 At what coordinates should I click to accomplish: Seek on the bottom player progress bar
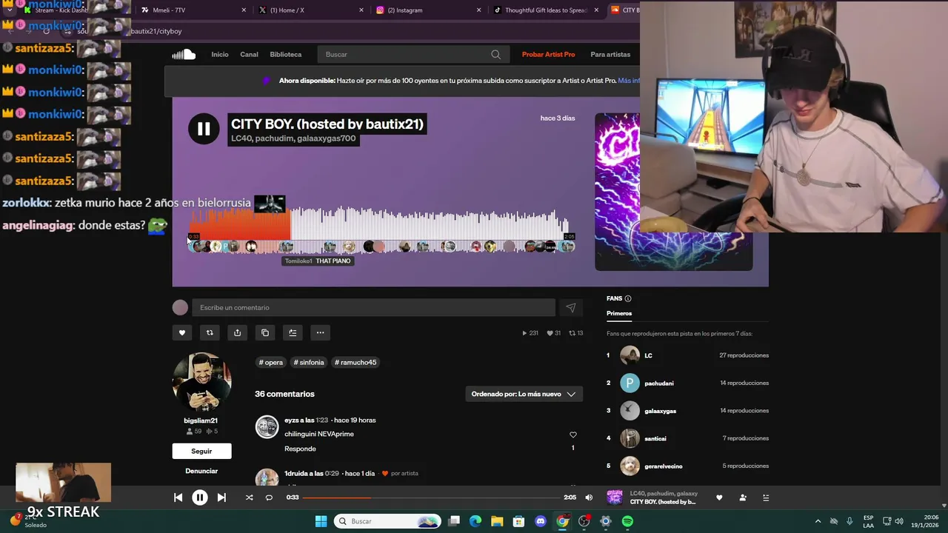tap(431, 497)
